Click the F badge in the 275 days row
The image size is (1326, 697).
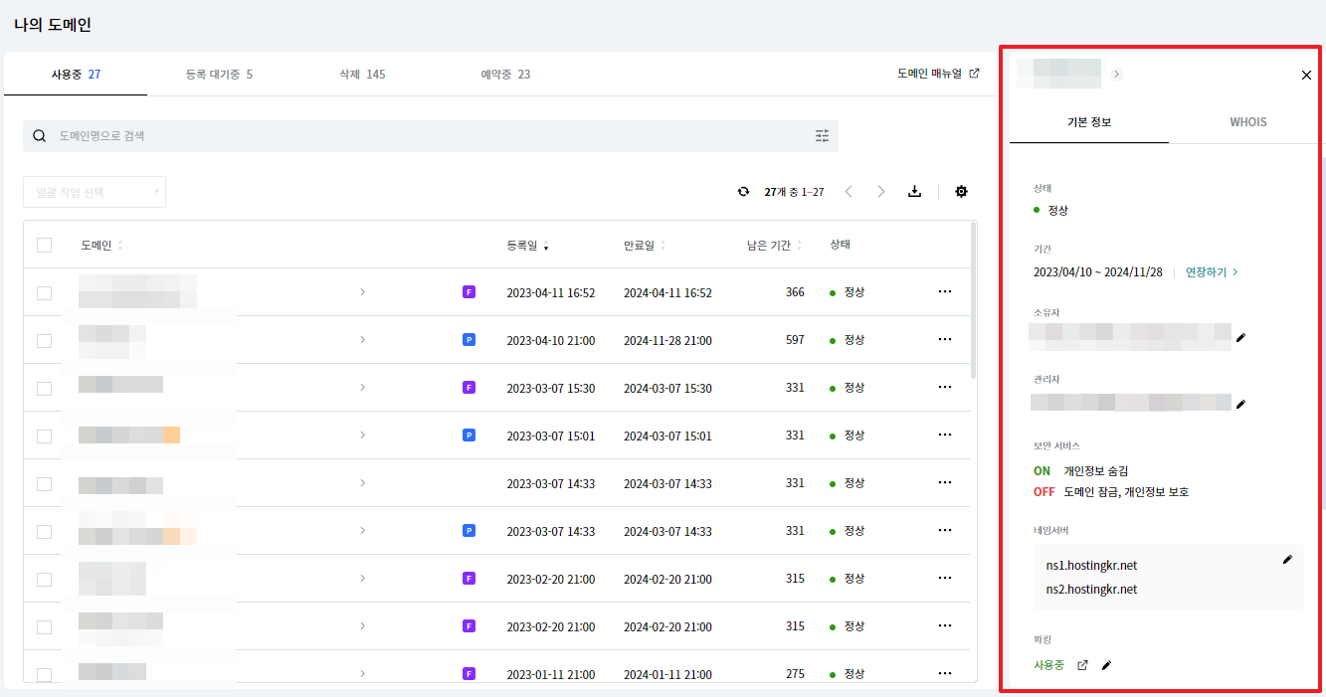click(469, 674)
